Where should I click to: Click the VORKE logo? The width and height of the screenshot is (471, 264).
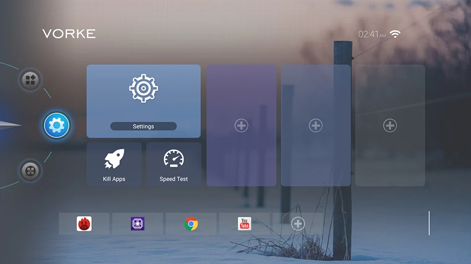pyautogui.click(x=69, y=34)
